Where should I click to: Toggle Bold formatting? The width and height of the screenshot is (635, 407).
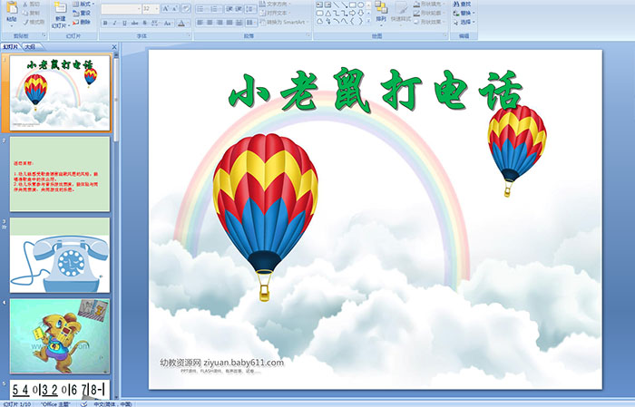point(105,23)
